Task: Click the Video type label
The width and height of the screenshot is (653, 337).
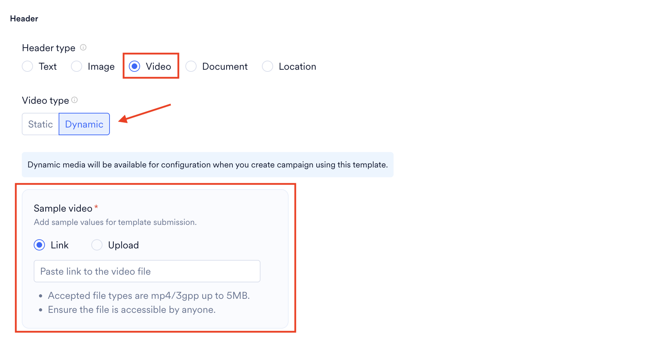Action: (45, 101)
